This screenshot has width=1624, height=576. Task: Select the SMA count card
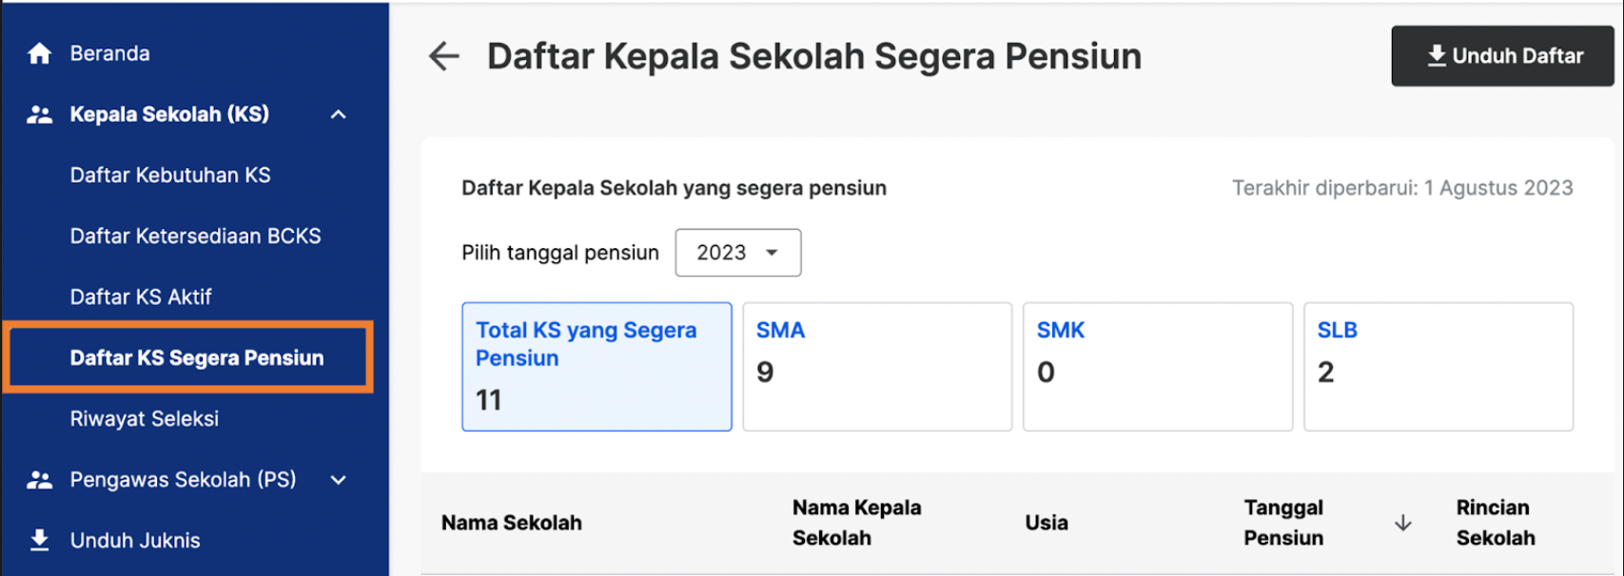tap(877, 367)
